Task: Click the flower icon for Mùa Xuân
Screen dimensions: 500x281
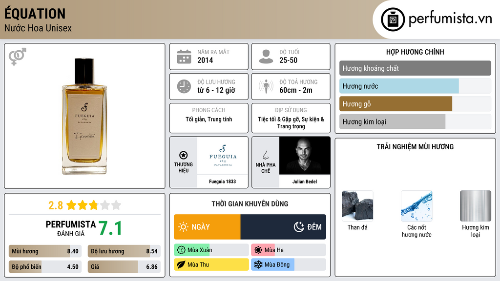Action: [x=181, y=250]
